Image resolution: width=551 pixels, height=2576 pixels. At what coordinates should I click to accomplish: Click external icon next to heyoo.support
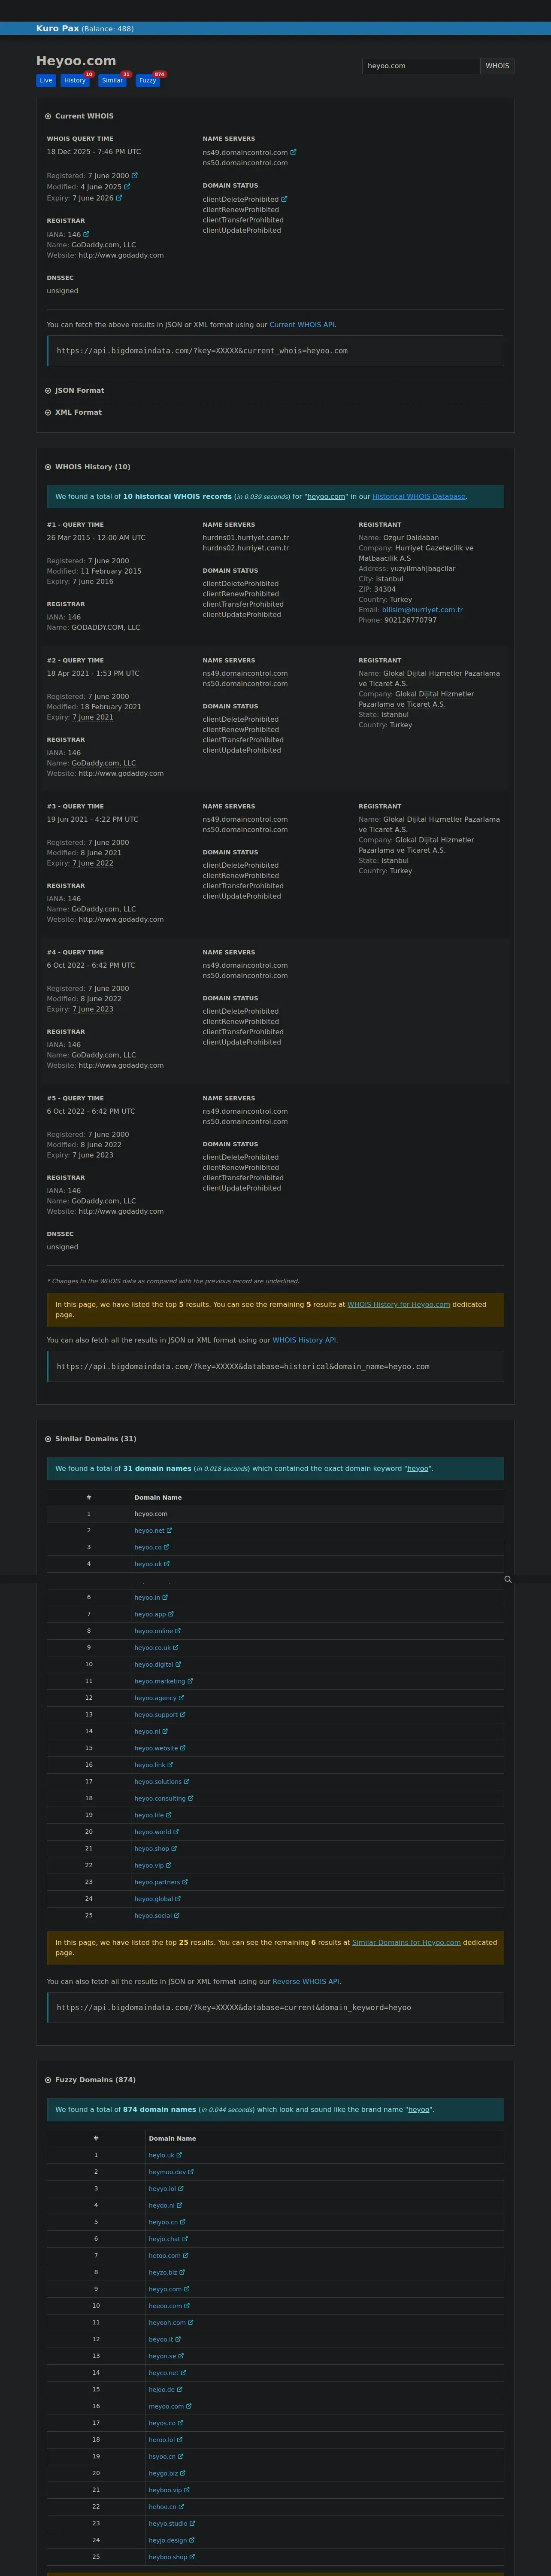183,1714
